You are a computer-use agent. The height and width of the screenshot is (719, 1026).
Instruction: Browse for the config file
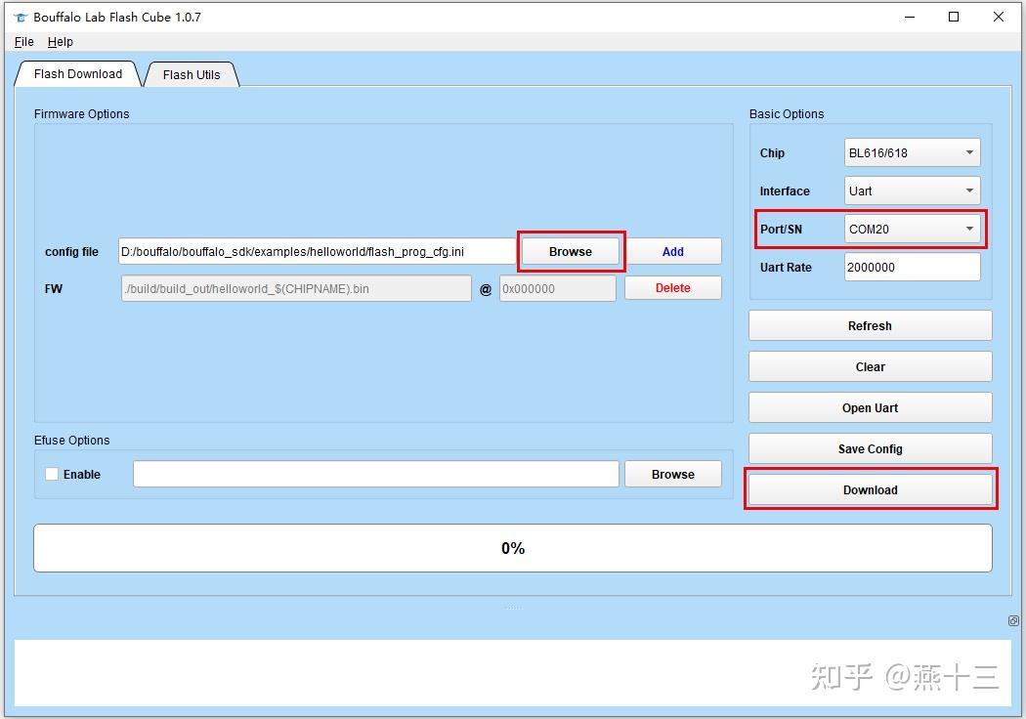coord(571,251)
